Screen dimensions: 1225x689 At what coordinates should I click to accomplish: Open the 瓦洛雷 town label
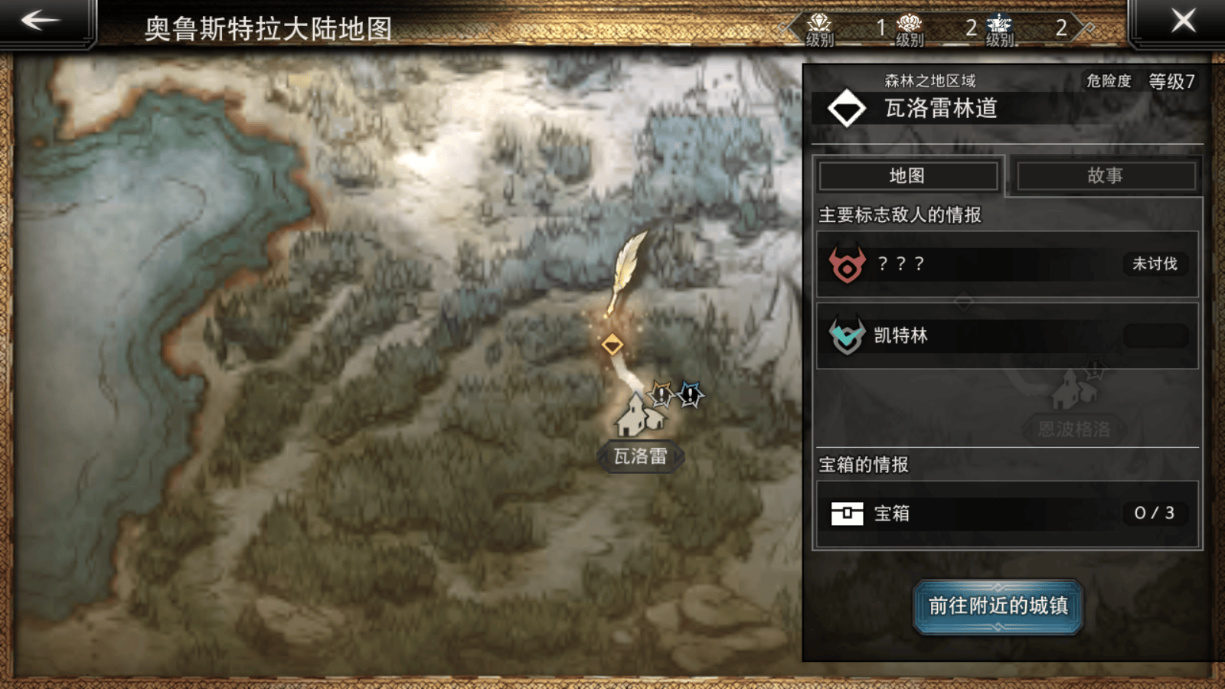tap(640, 457)
